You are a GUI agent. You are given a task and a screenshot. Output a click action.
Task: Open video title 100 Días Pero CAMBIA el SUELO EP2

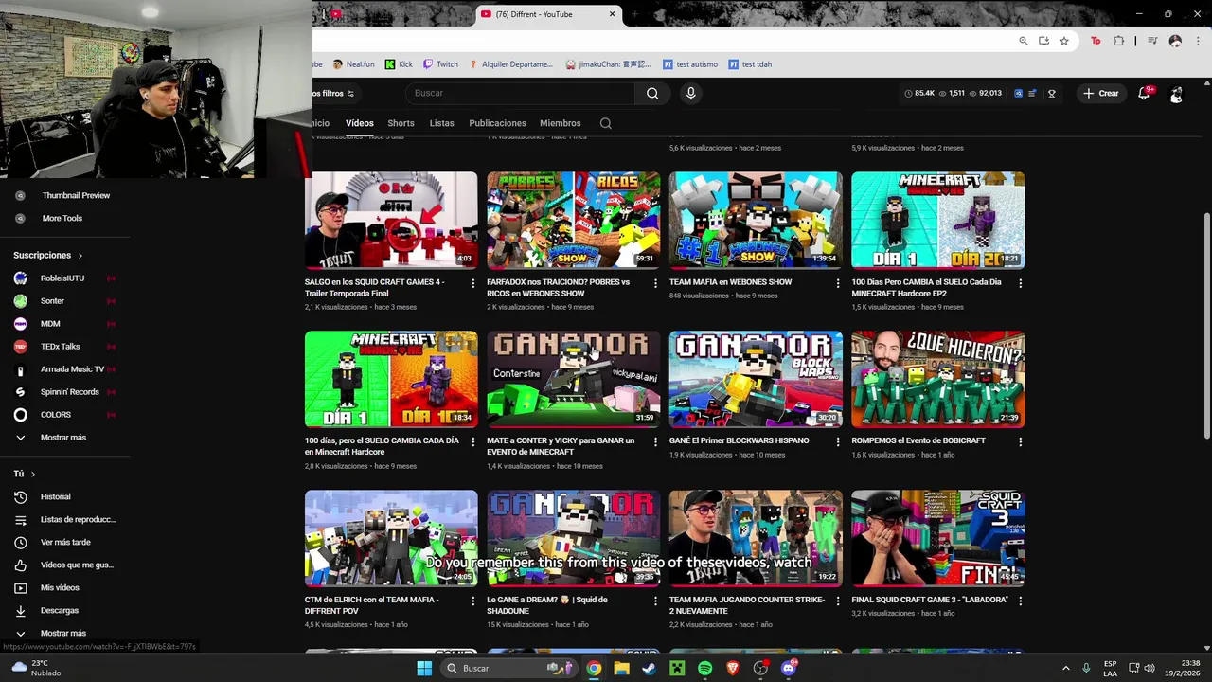pyautogui.click(x=926, y=287)
